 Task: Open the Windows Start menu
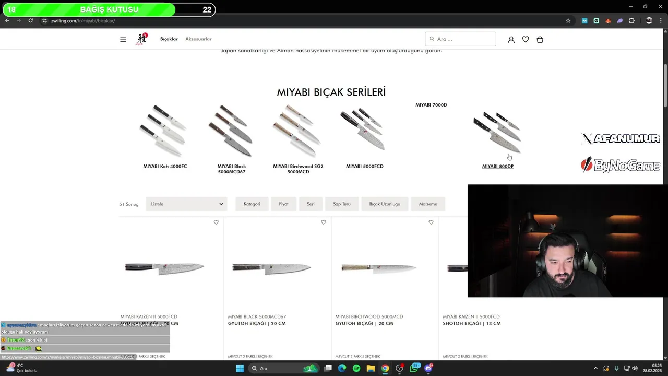pyautogui.click(x=240, y=368)
